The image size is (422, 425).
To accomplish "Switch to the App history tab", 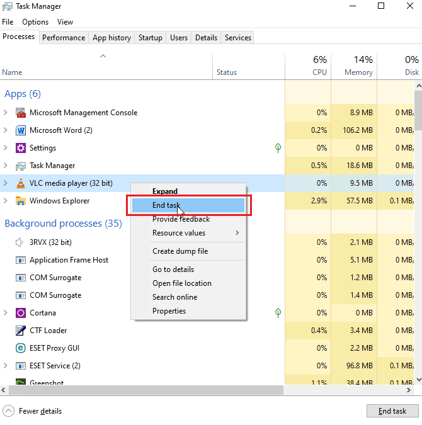I will [x=111, y=38].
